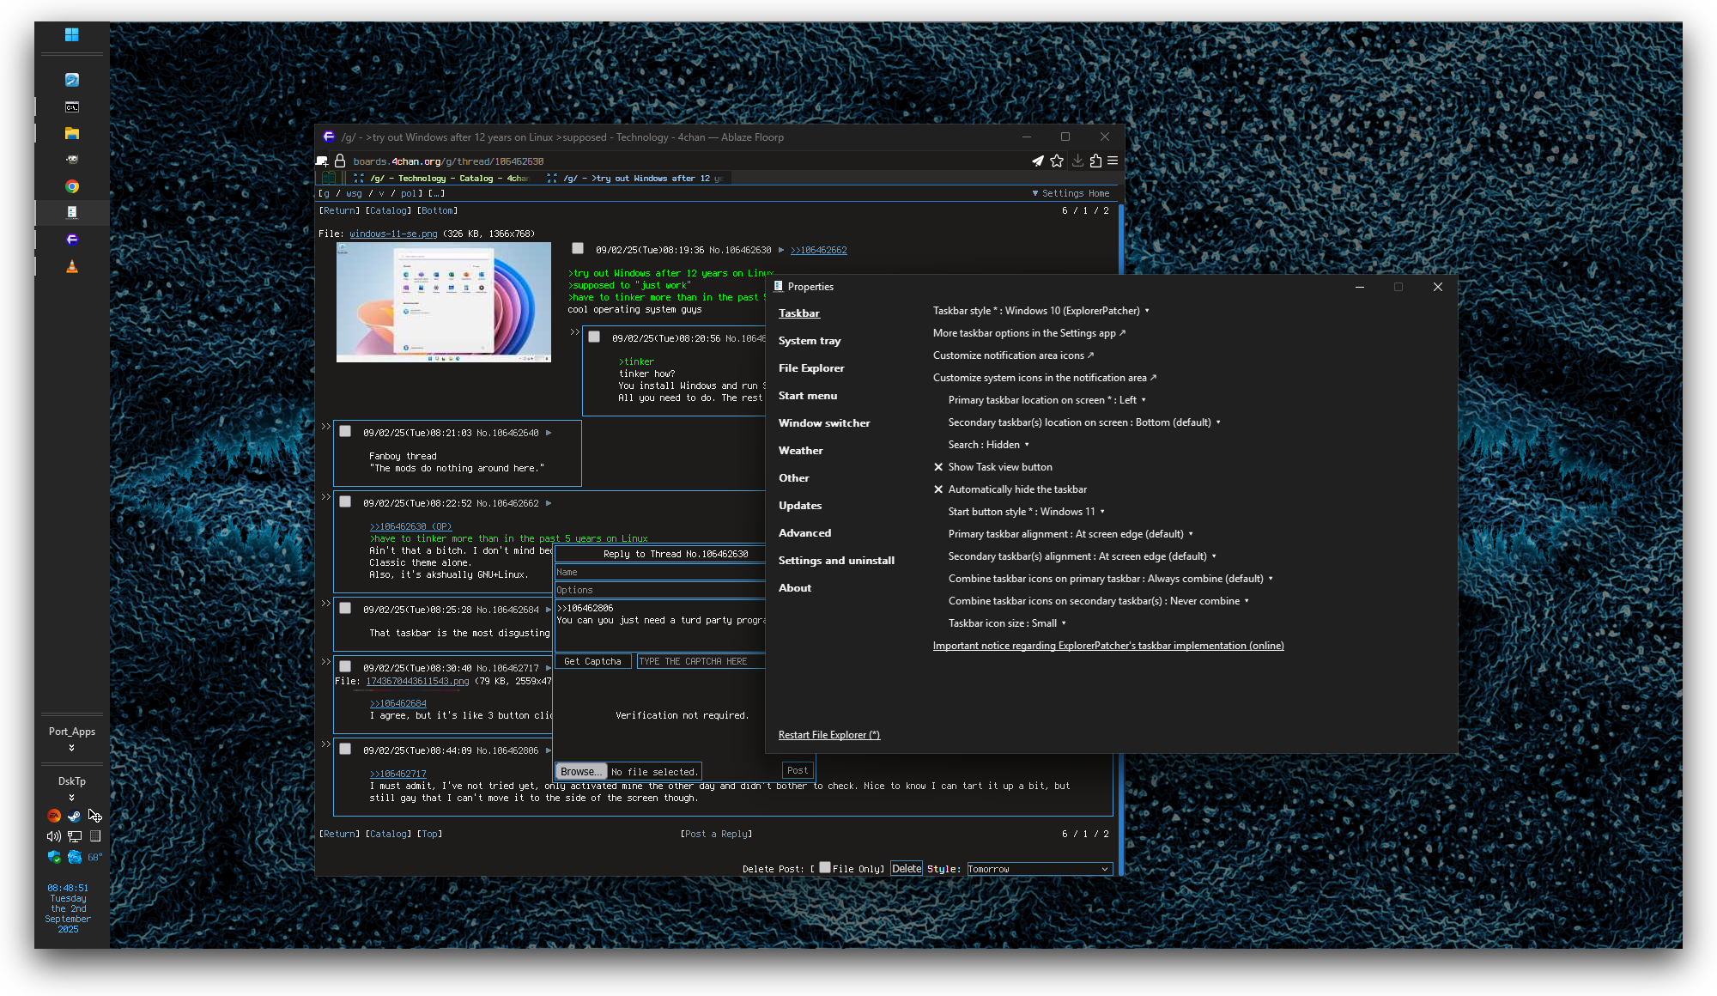1717x996 pixels.
Task: Open the Search: Hidden dropdown
Action: (x=988, y=445)
